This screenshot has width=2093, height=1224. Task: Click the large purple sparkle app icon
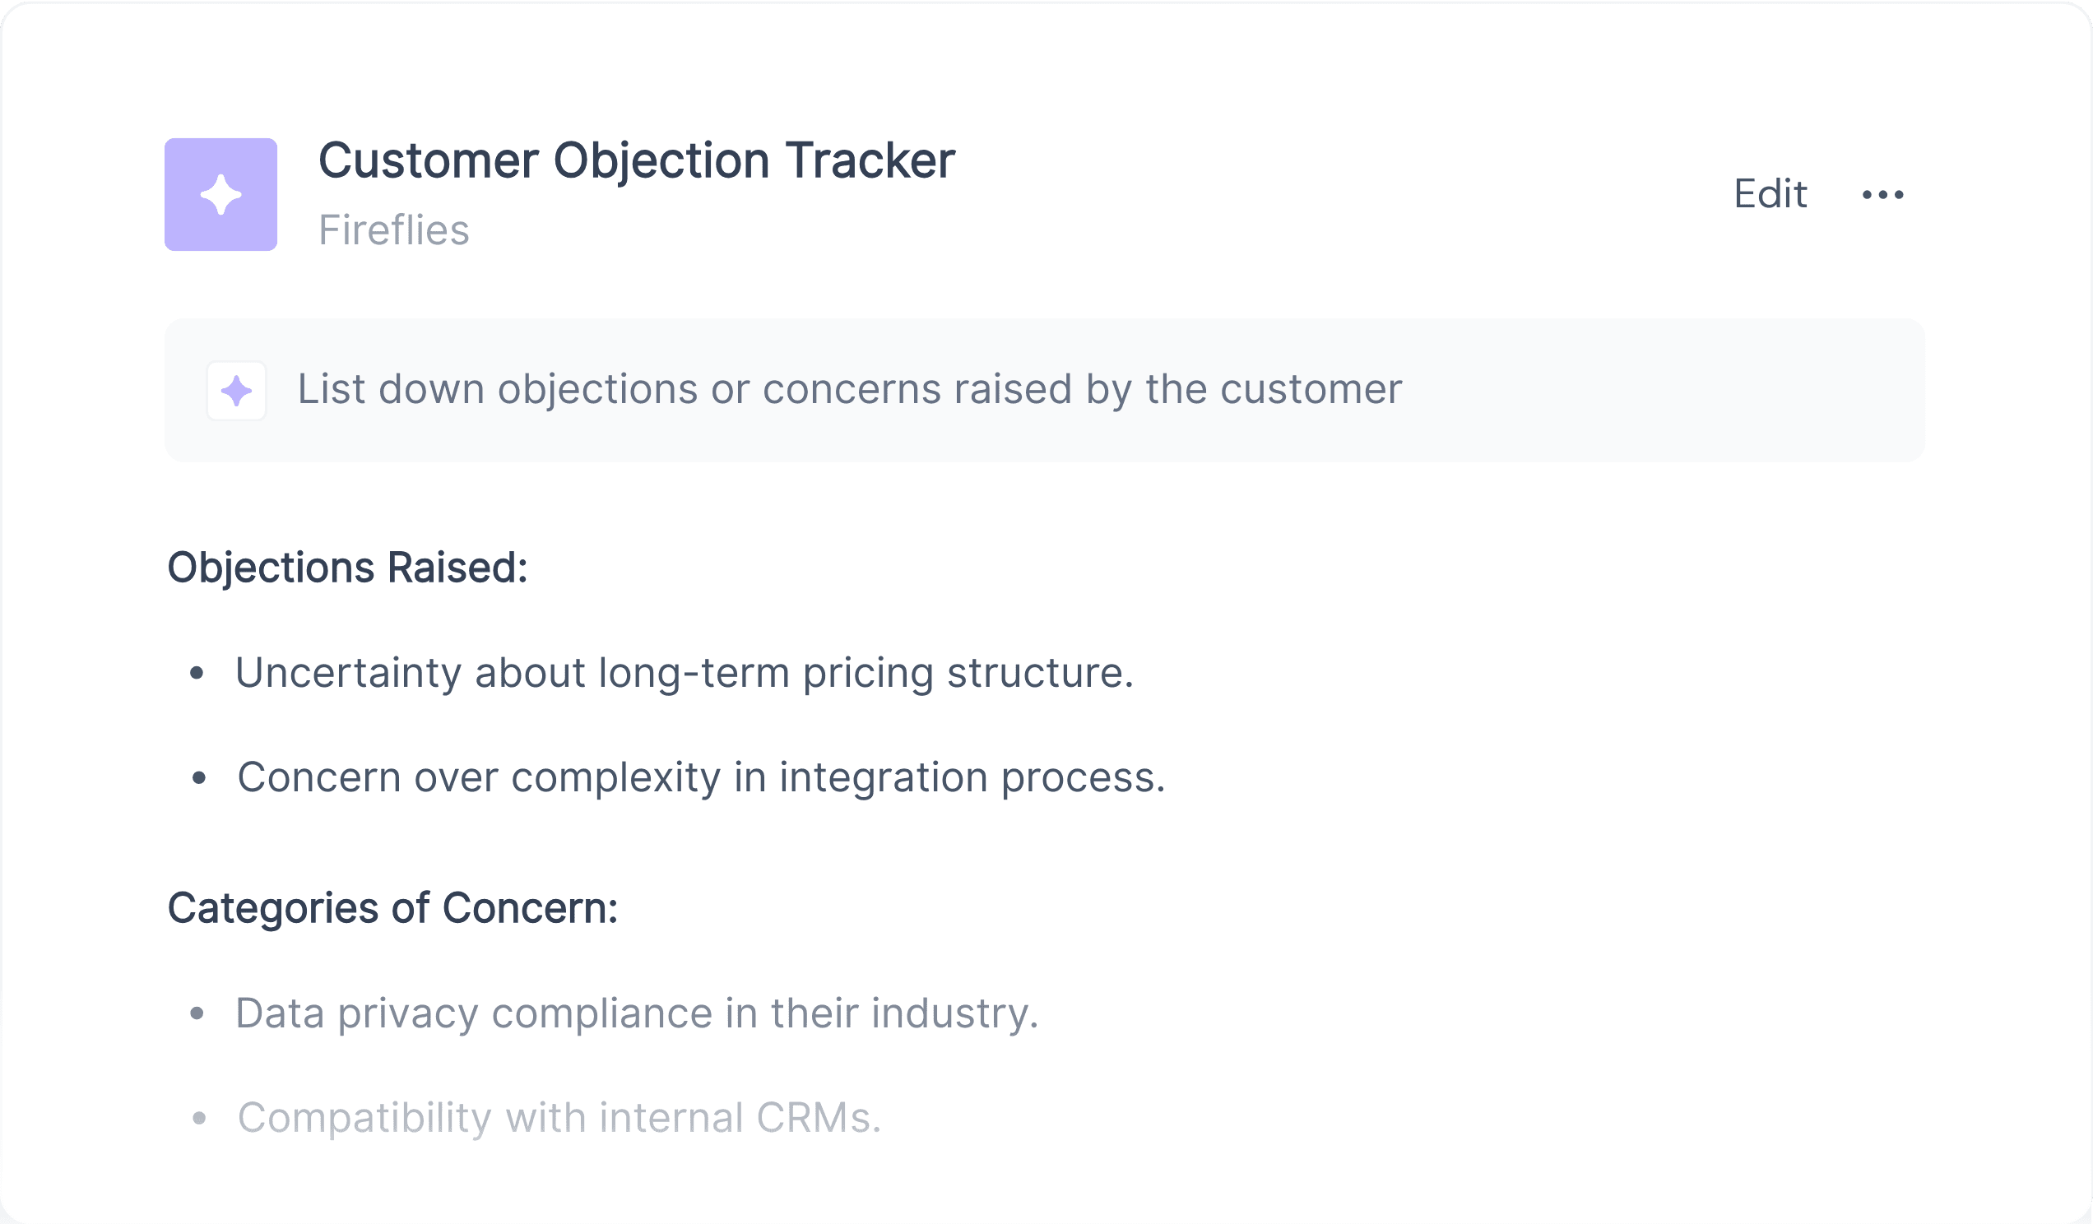click(221, 194)
